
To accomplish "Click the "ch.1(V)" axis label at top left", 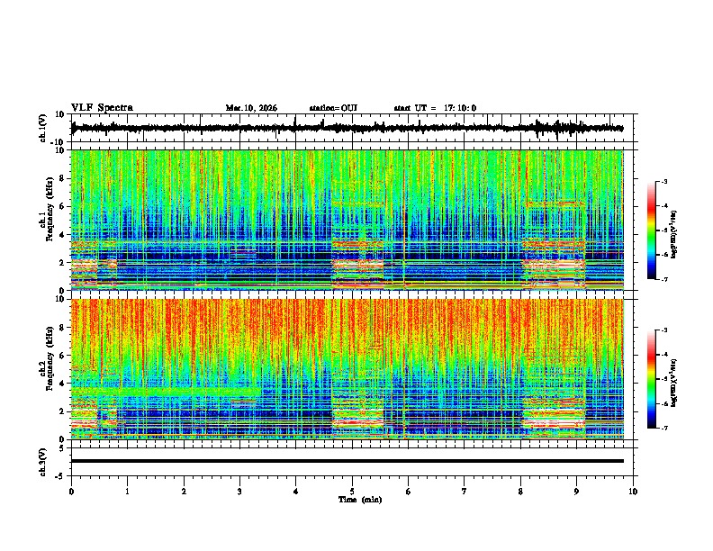I will [x=43, y=128].
